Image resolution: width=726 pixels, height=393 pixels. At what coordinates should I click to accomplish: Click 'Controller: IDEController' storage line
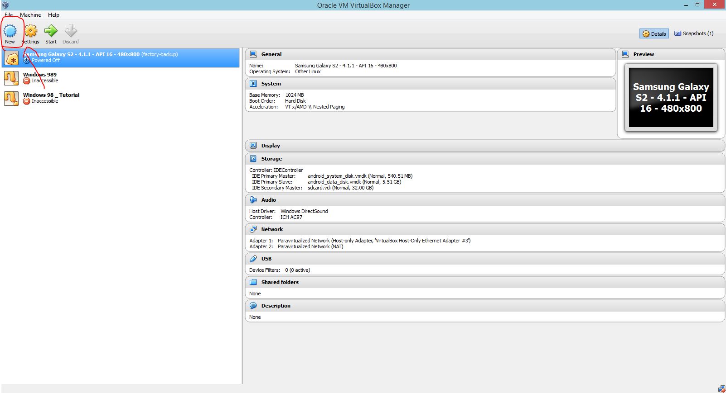[276, 170]
